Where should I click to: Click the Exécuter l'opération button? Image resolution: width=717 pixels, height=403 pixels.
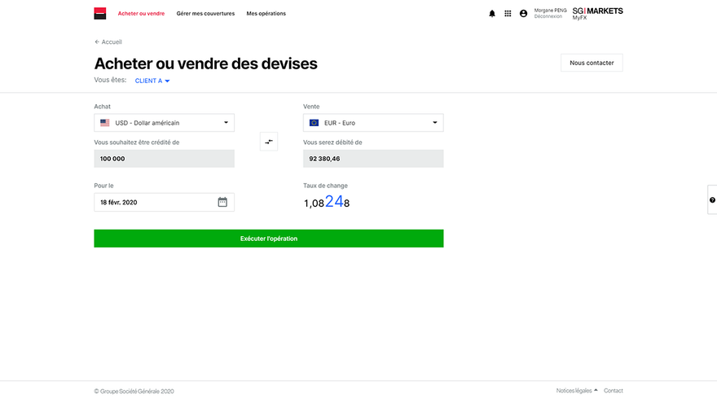[269, 239]
